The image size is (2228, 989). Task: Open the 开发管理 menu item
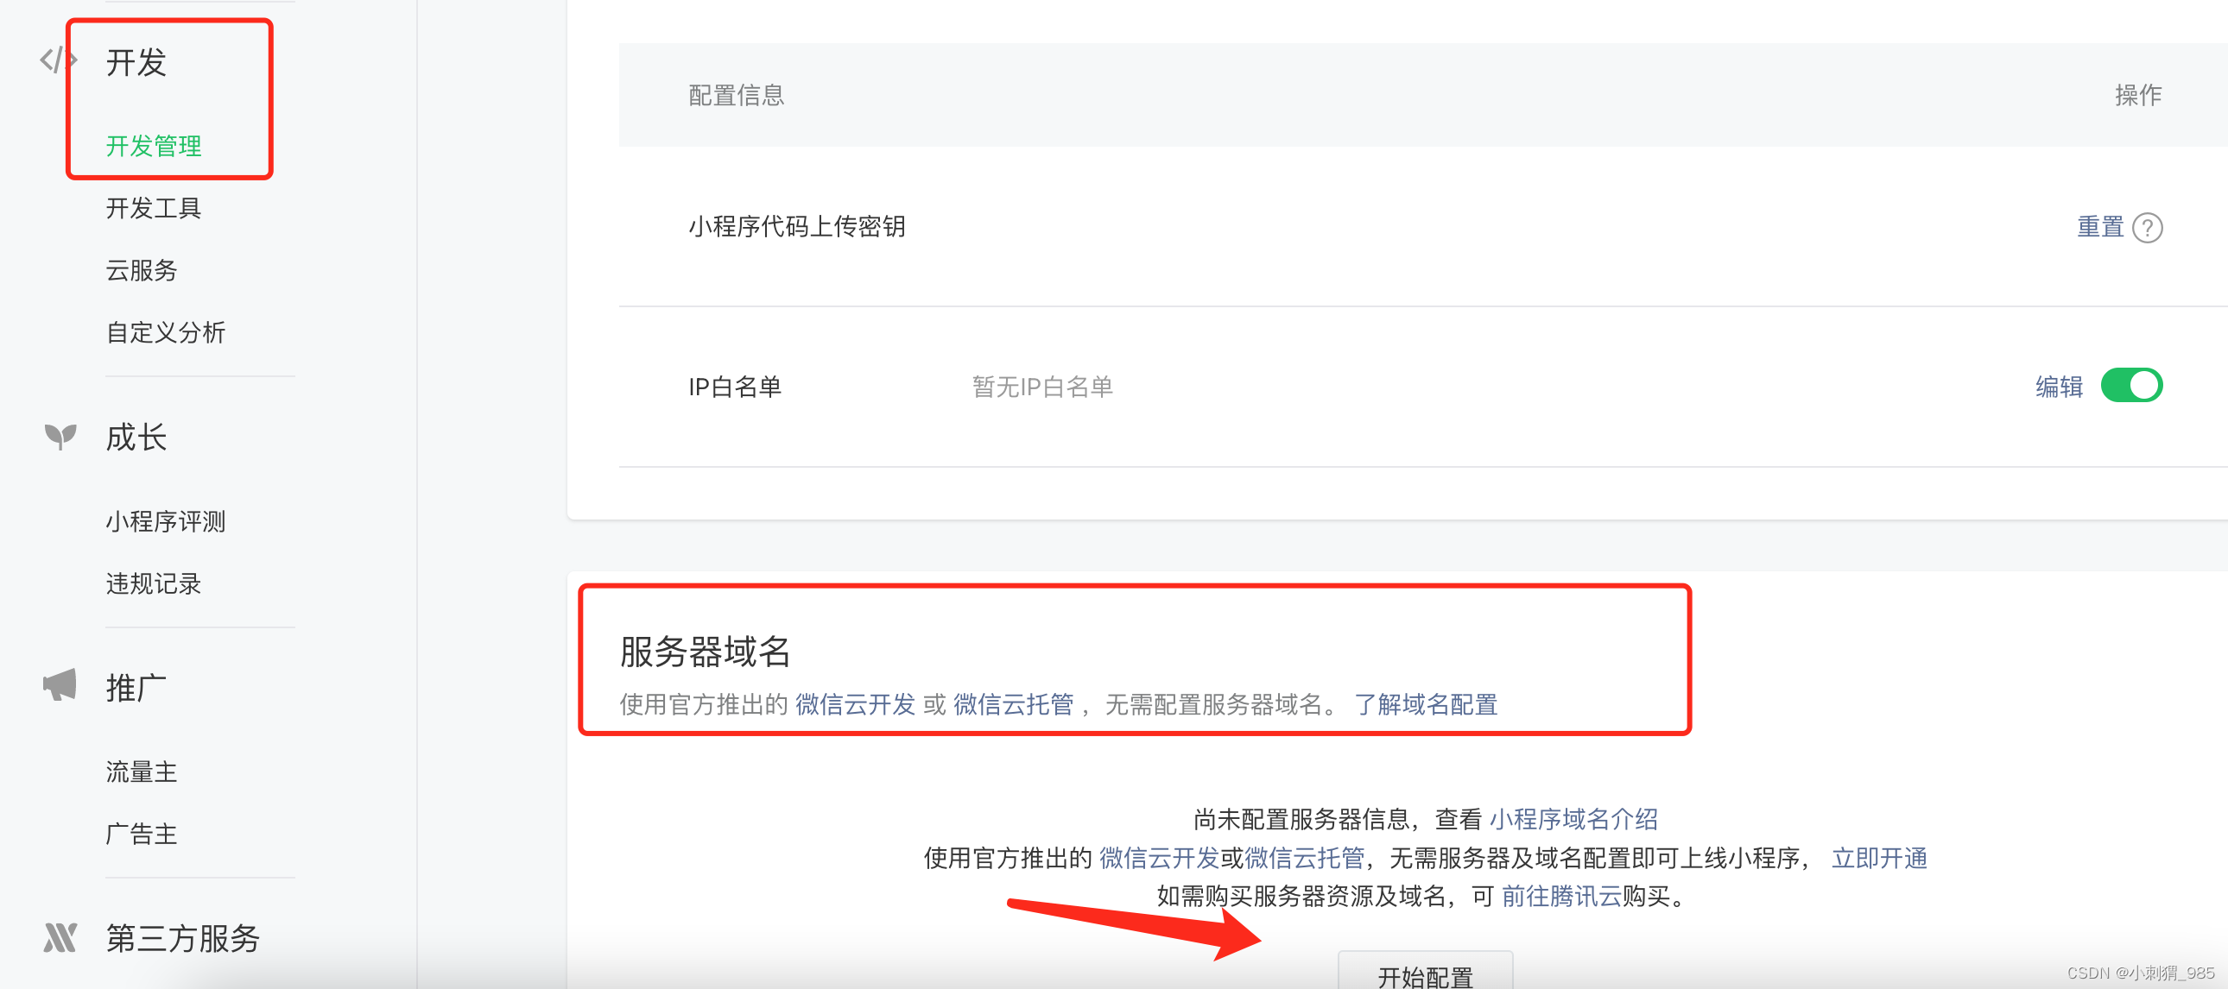click(154, 146)
